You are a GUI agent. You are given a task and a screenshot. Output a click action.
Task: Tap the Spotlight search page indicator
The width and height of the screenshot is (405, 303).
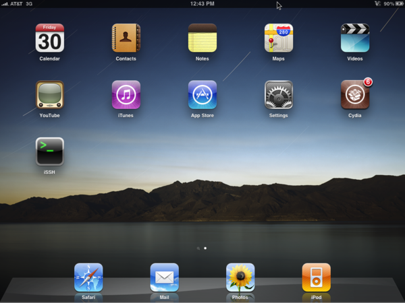coord(198,248)
